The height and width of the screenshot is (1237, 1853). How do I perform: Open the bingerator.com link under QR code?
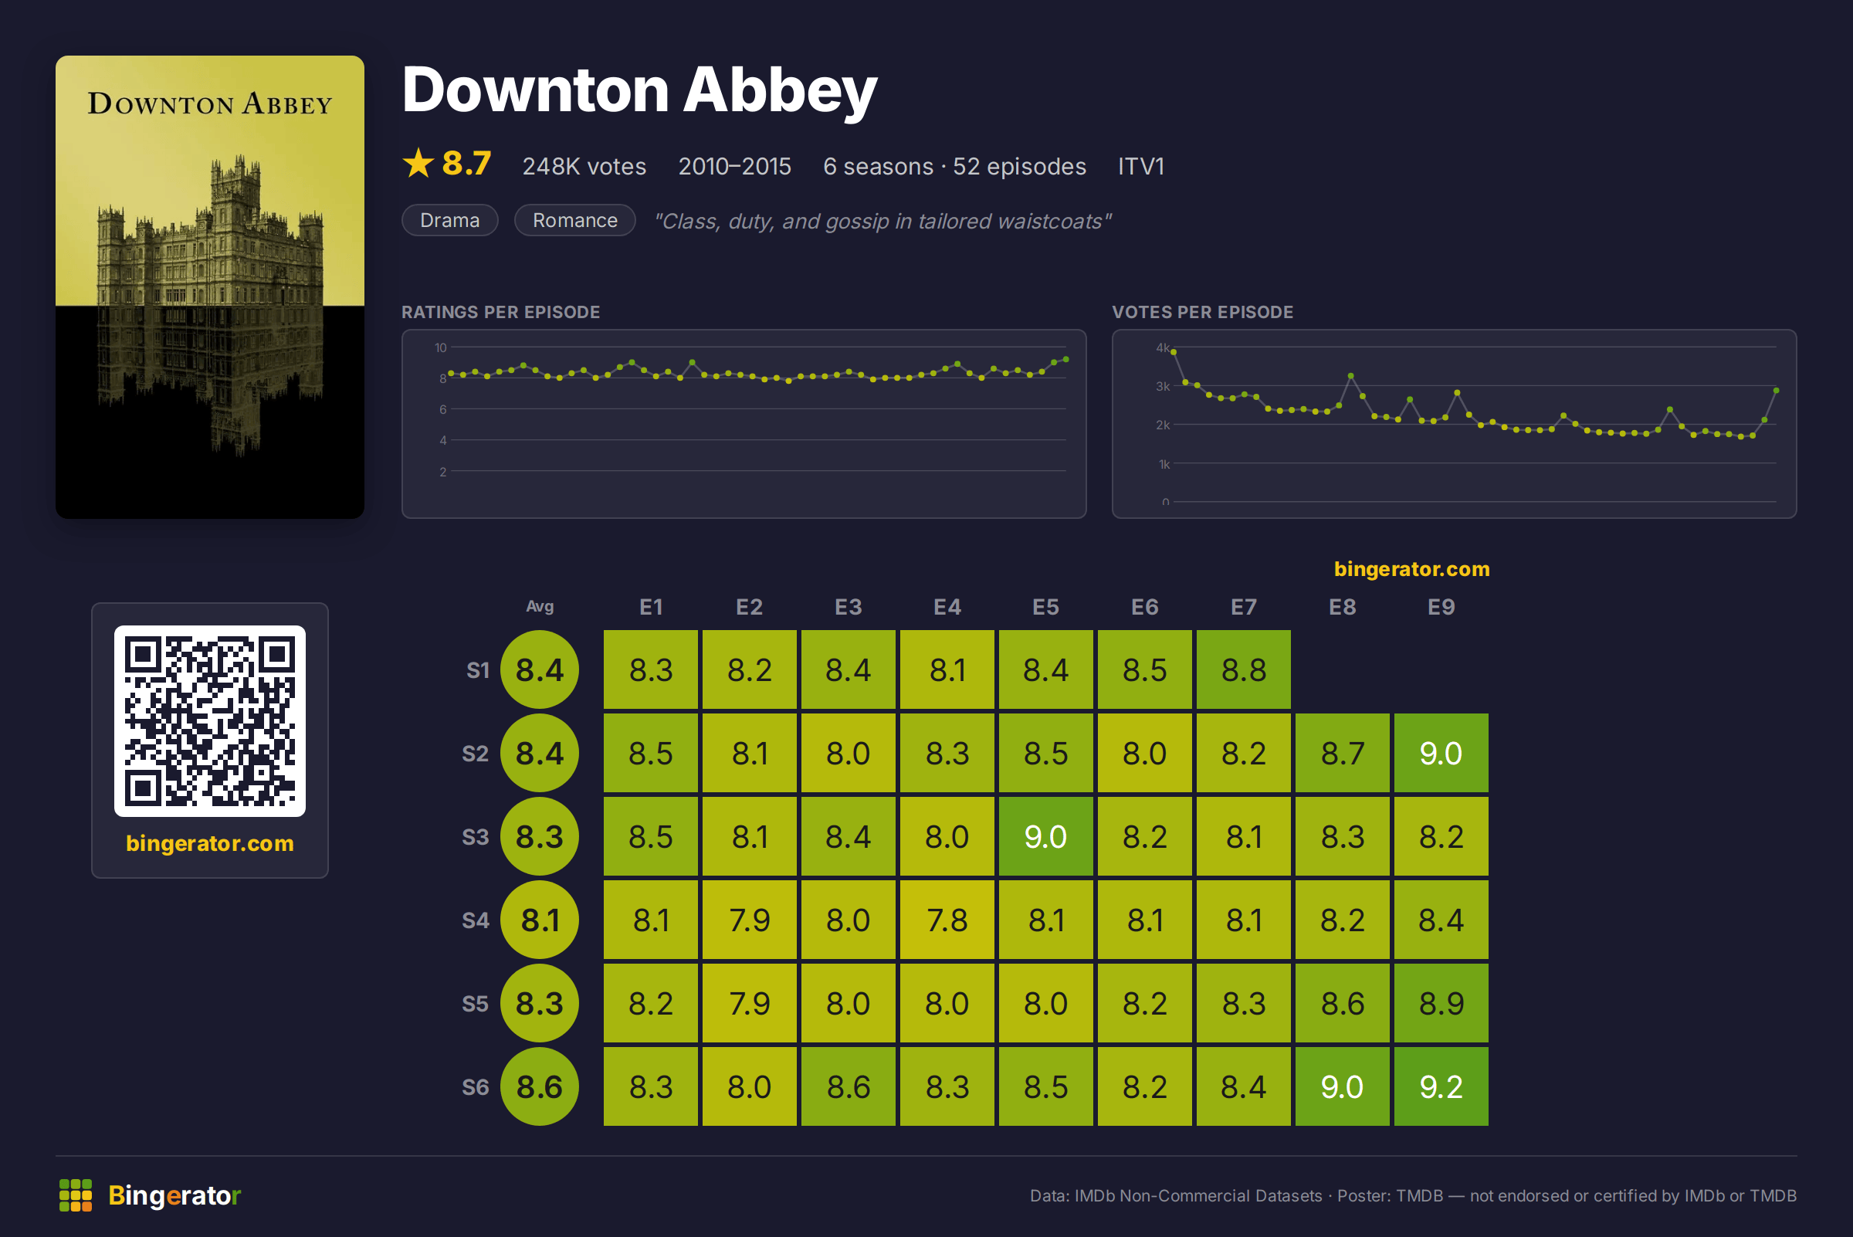click(x=210, y=843)
